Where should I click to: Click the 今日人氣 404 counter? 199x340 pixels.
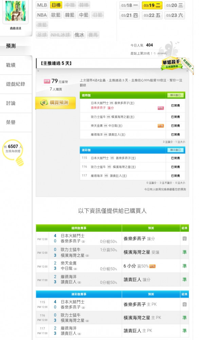click(142, 45)
